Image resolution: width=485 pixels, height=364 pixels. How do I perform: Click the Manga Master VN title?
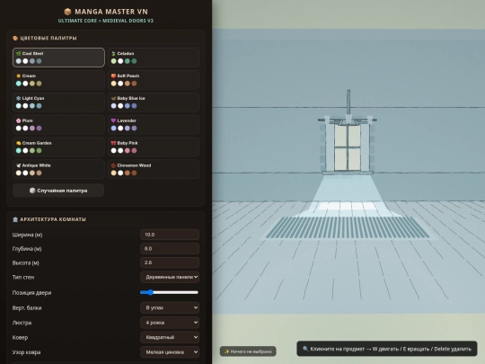pos(111,12)
